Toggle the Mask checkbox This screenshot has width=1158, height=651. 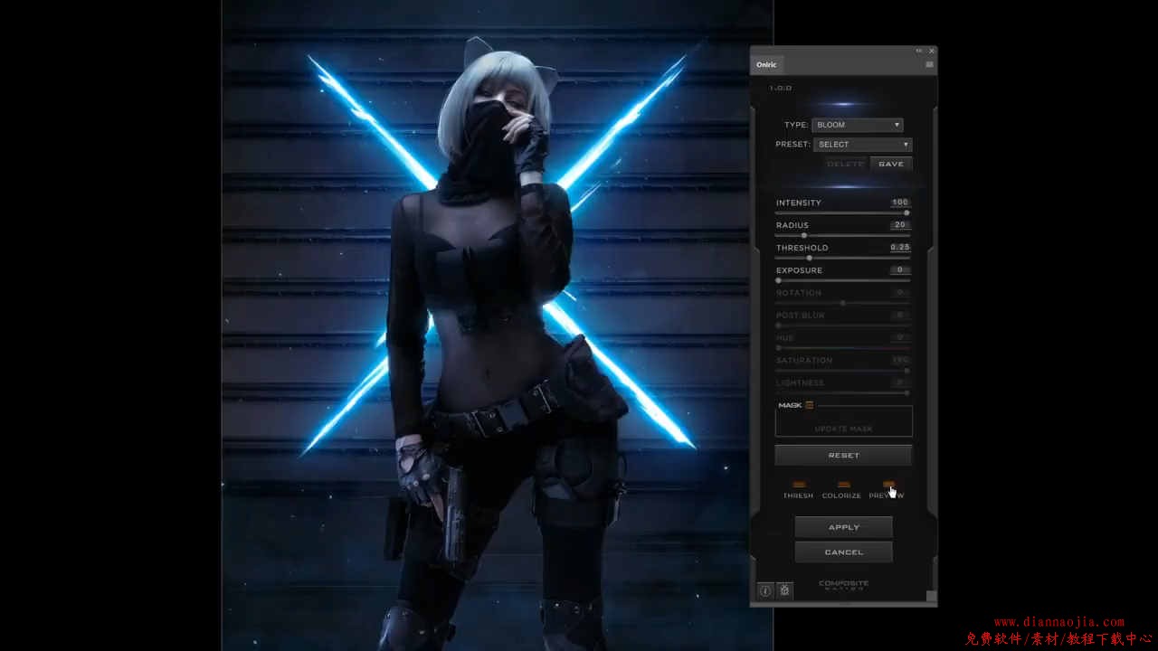810,405
